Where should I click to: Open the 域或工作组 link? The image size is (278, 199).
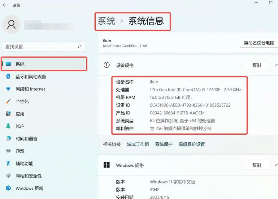[x=138, y=144]
